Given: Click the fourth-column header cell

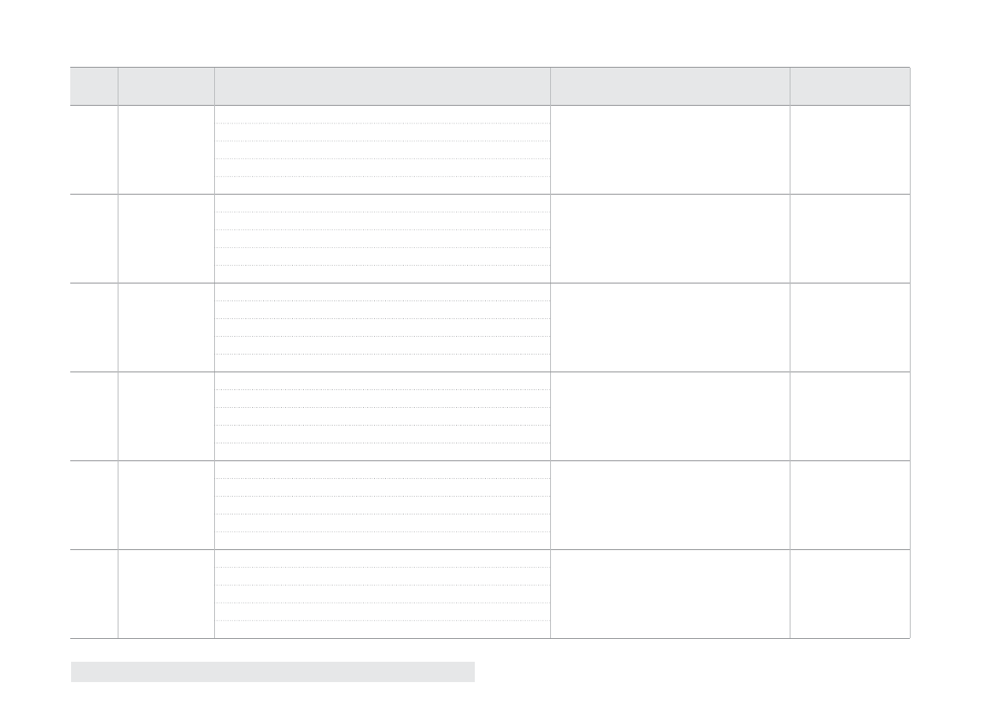Looking at the screenshot, I should click(x=669, y=86).
